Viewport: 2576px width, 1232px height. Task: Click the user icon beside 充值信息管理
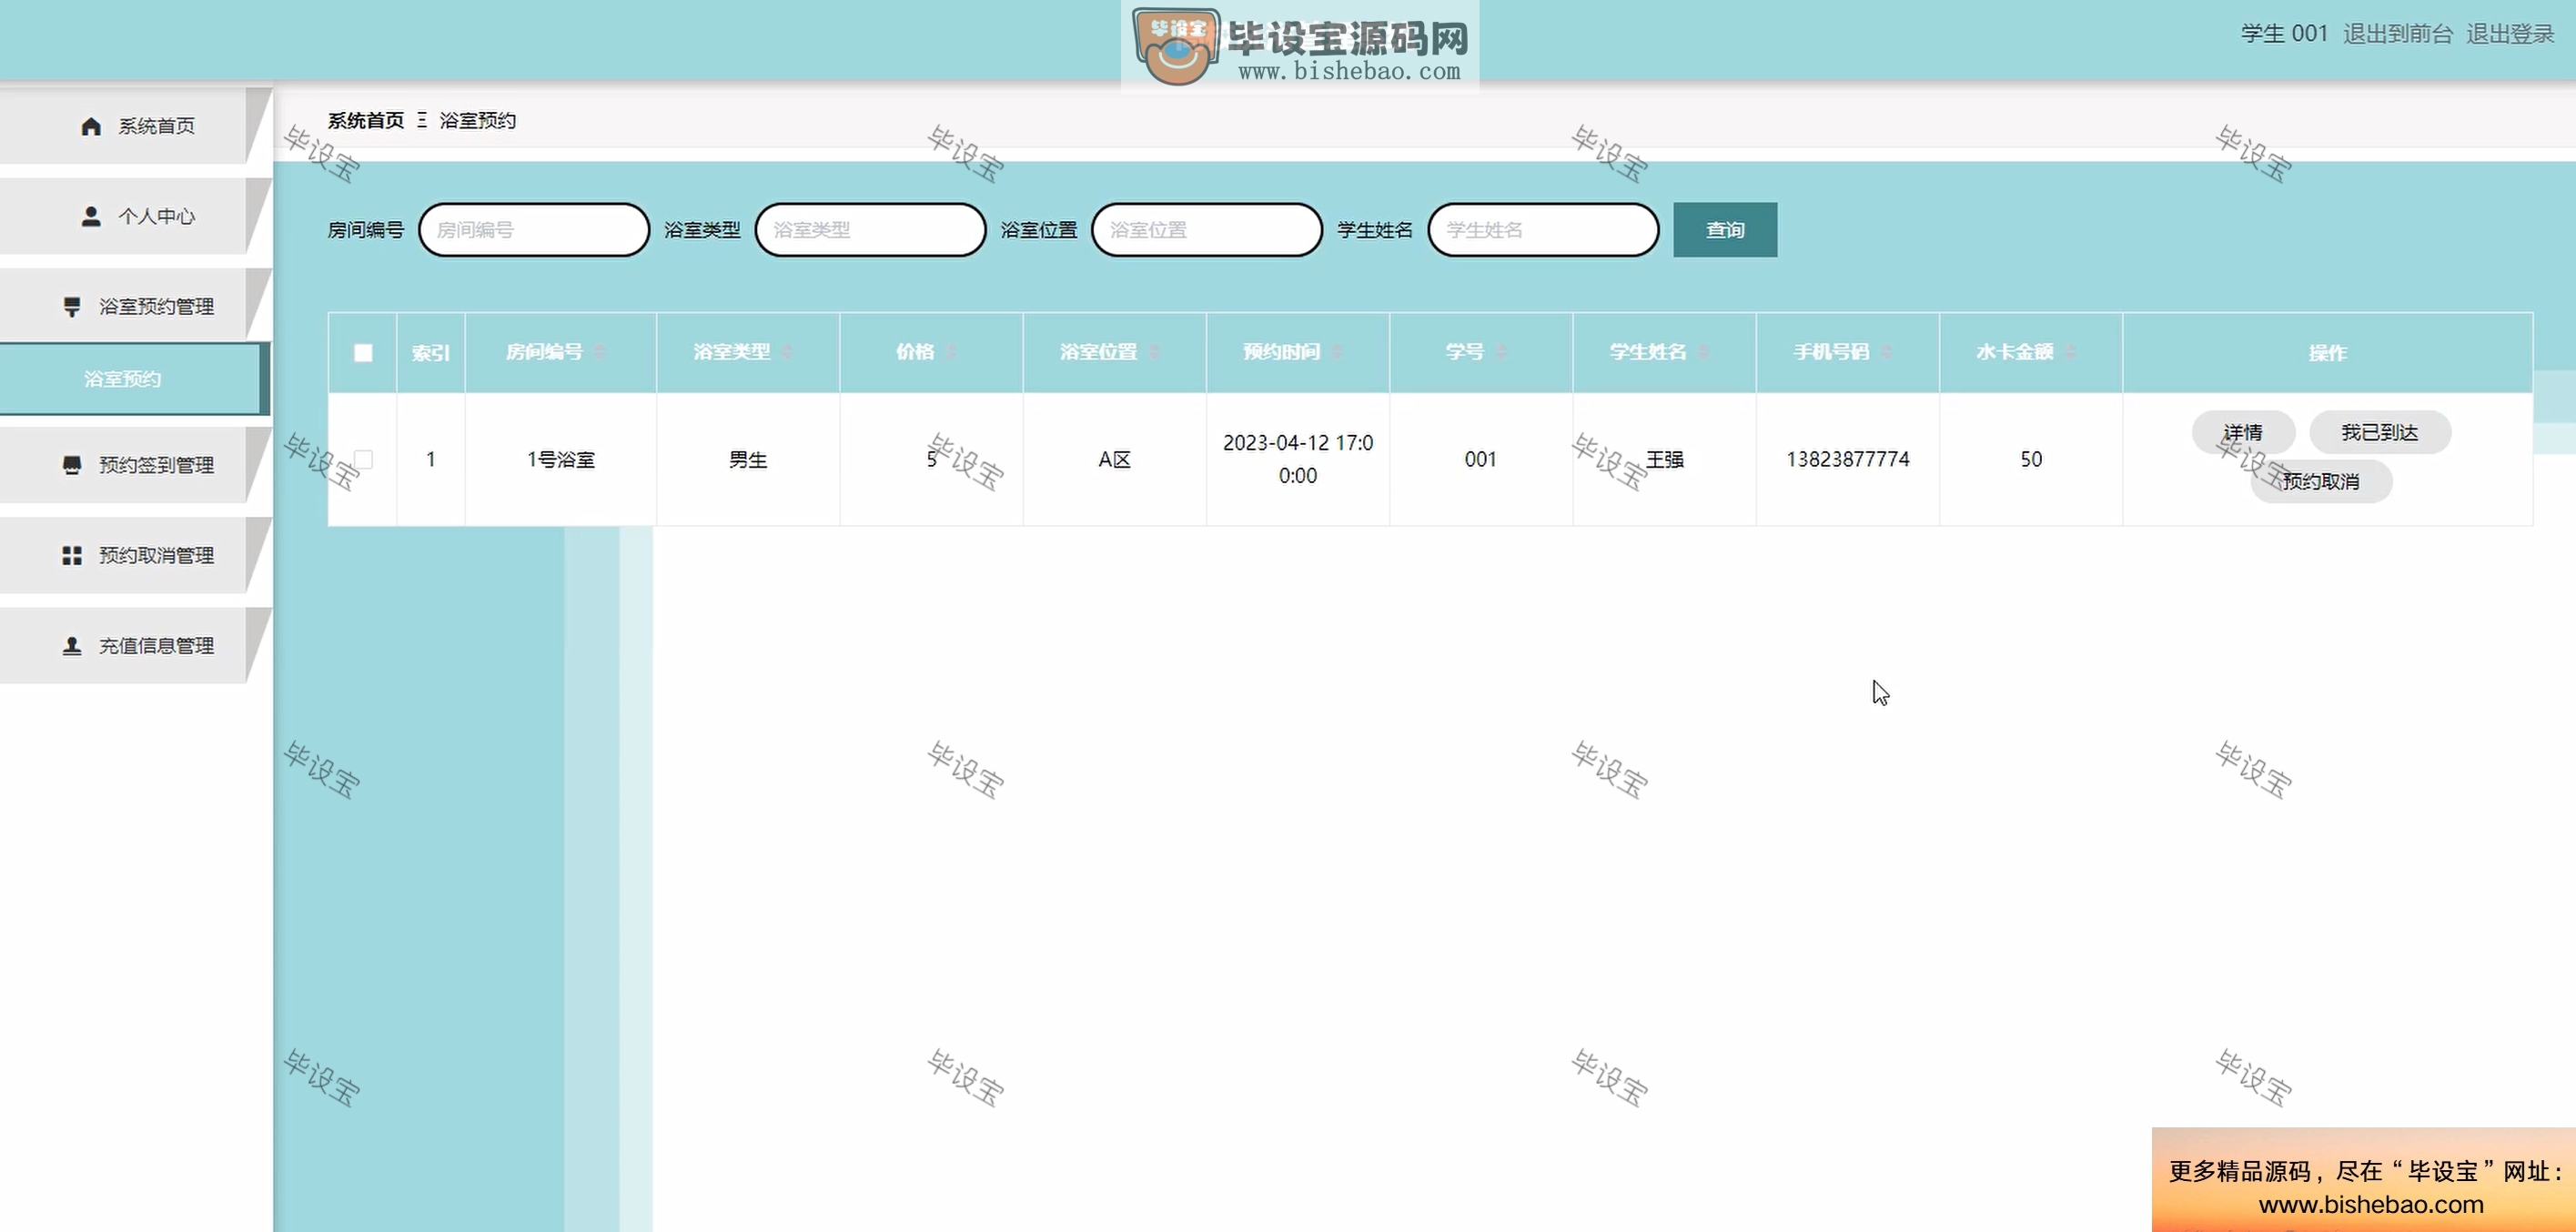(72, 646)
